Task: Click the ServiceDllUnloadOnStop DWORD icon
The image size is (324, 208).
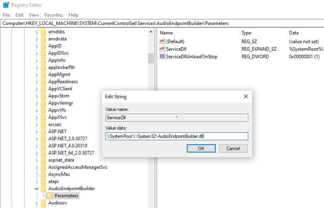Action: coord(162,56)
